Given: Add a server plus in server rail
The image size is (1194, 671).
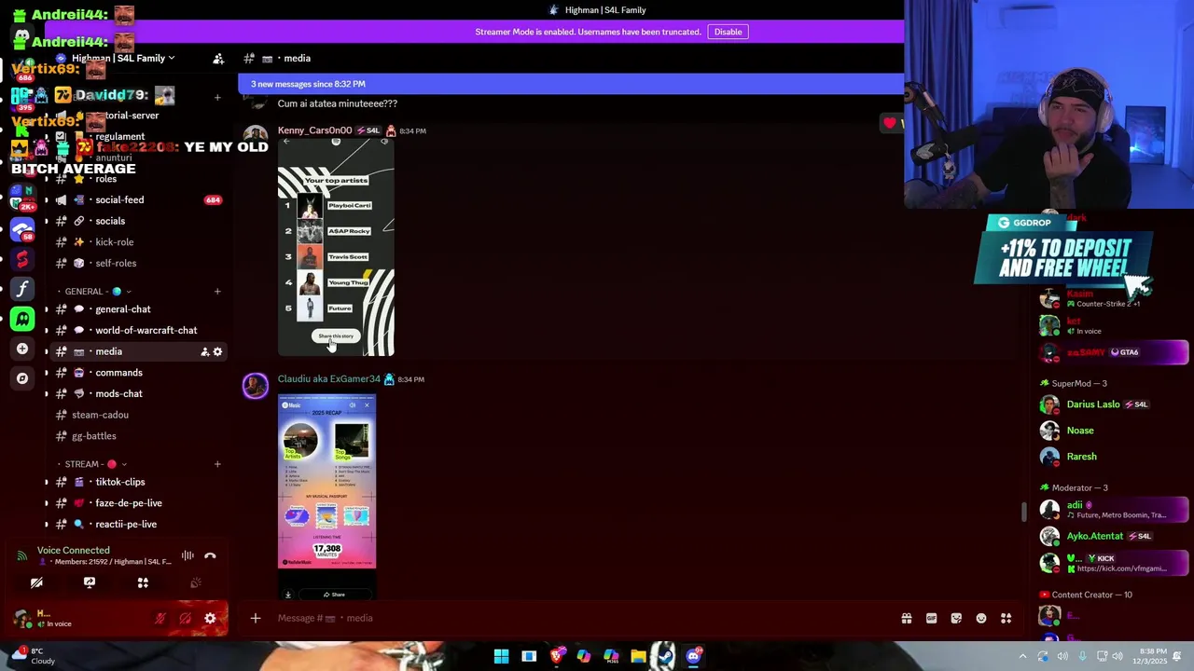Looking at the screenshot, I should coord(22,349).
